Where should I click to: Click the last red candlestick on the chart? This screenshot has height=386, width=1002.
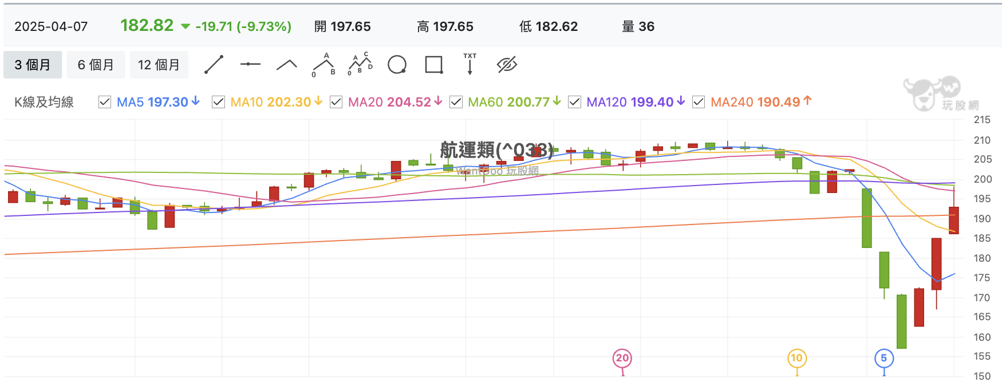[954, 220]
